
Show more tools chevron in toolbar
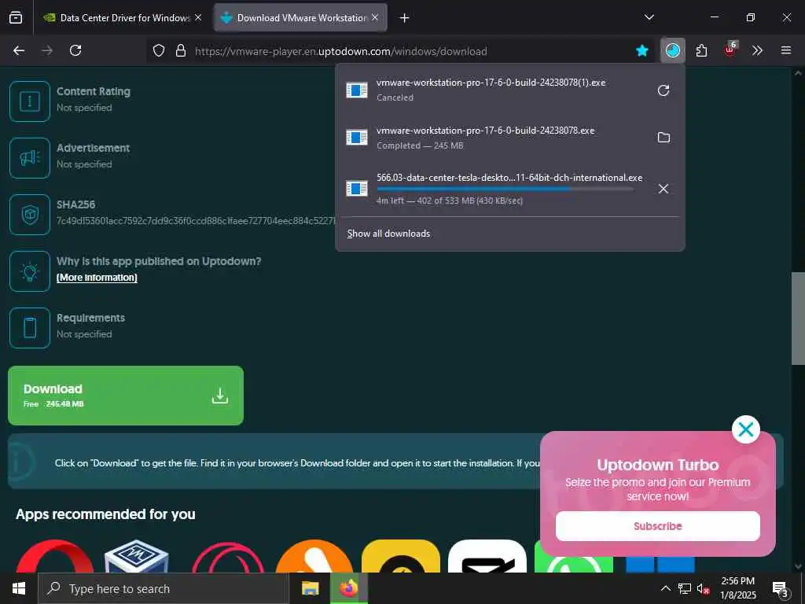pos(757,50)
